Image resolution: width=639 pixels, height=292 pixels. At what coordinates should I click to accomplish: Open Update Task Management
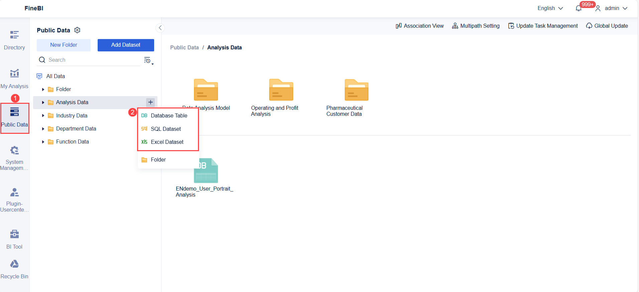(543, 26)
